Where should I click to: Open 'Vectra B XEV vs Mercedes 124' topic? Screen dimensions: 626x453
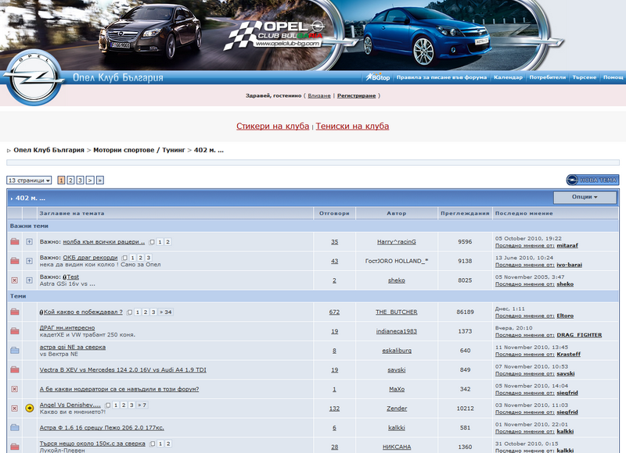point(123,369)
